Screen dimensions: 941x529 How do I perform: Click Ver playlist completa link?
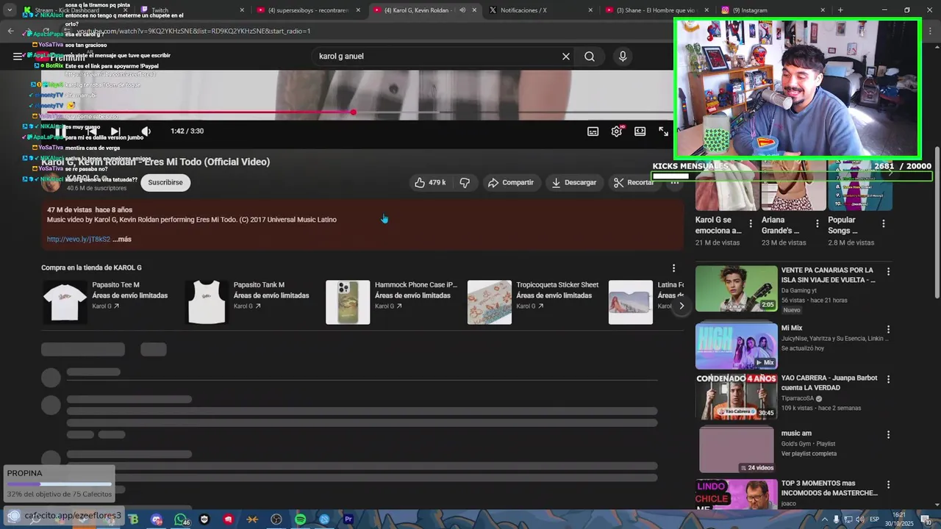(809, 454)
